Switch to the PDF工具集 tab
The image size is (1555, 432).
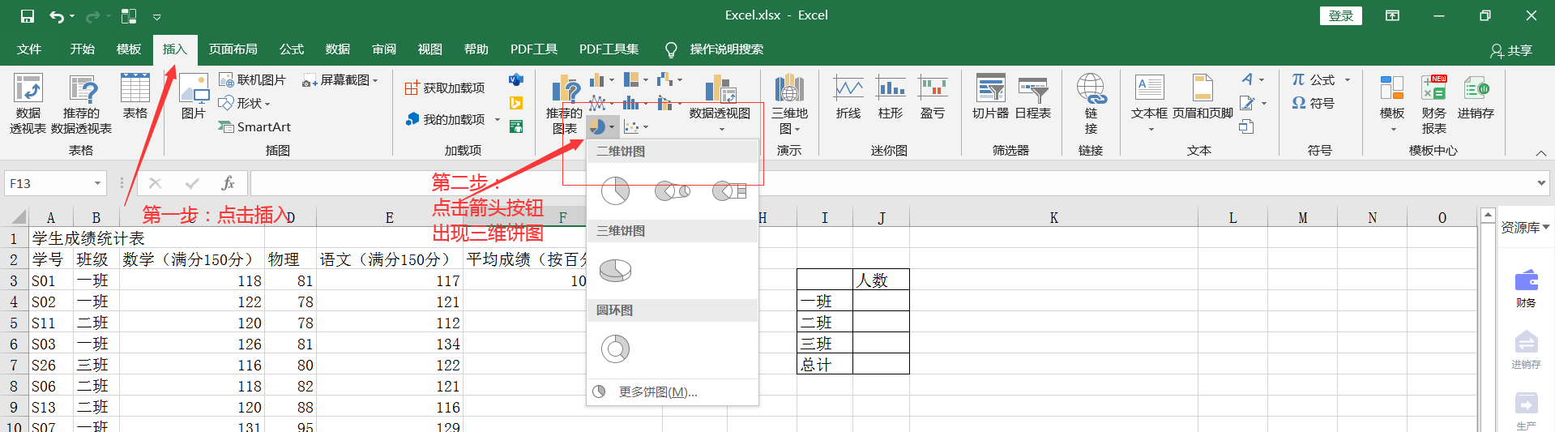tap(609, 49)
